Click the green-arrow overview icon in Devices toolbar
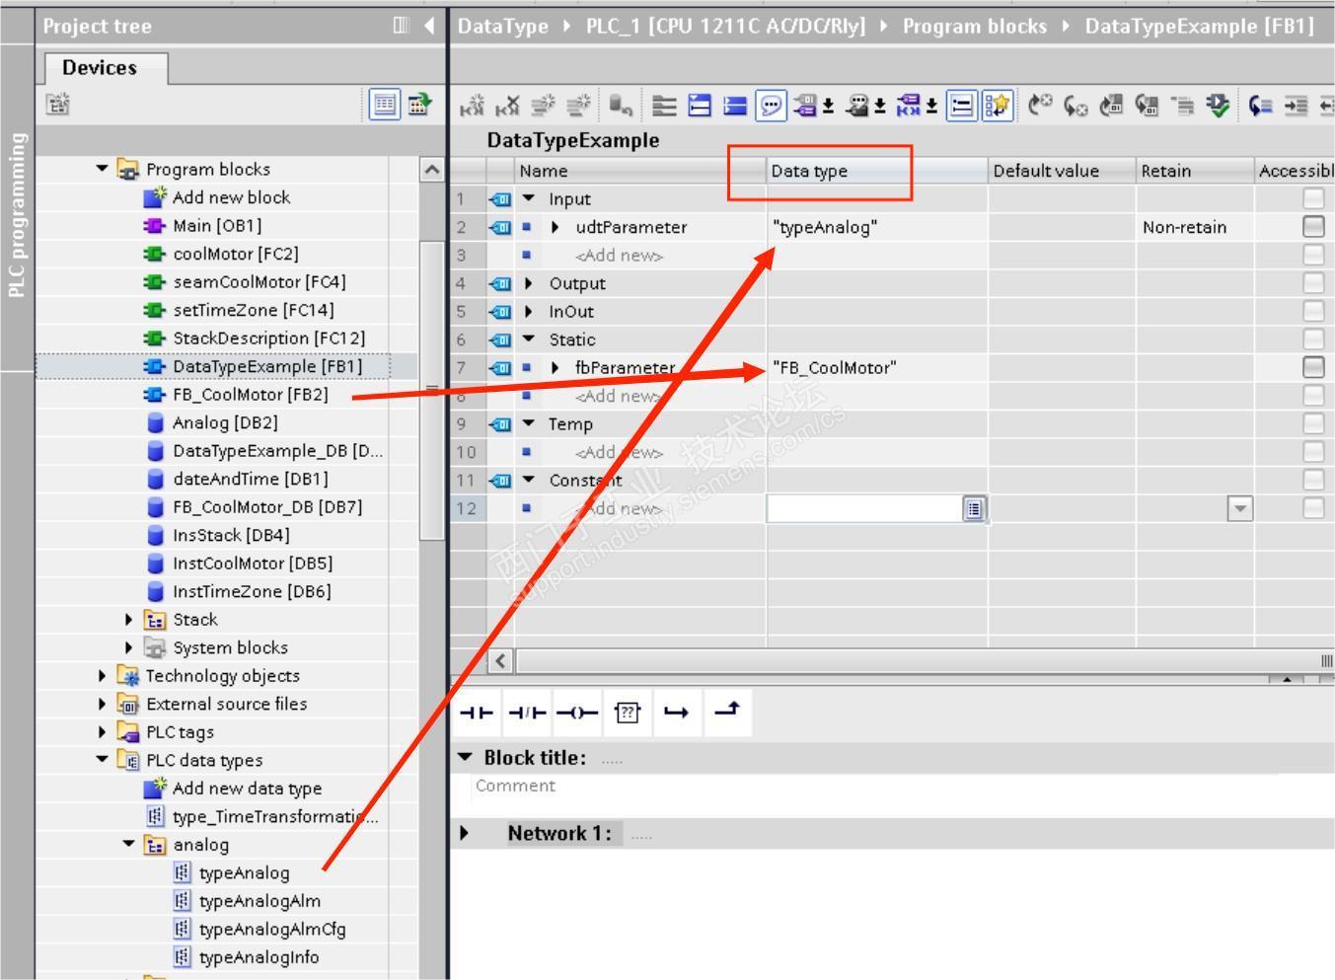 pyautogui.click(x=419, y=105)
